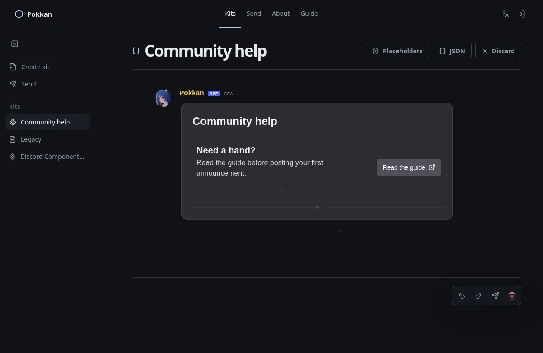Add a component below the Need a hand section
This screenshot has width=543, height=353.
[282, 190]
